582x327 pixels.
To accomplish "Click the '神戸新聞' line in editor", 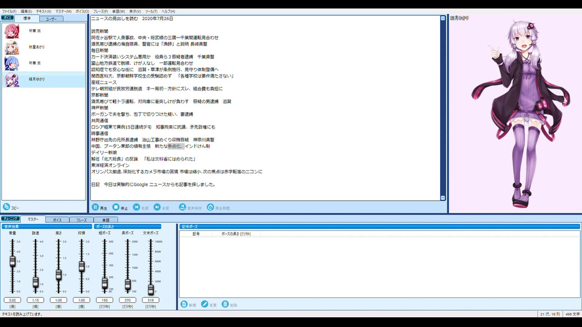I will point(99,108).
